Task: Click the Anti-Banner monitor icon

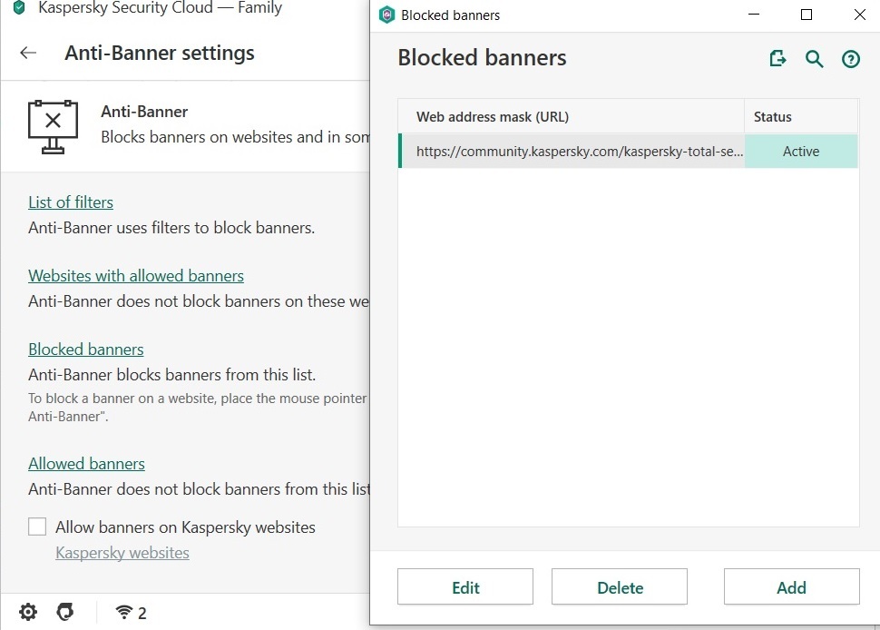Action: (53, 125)
